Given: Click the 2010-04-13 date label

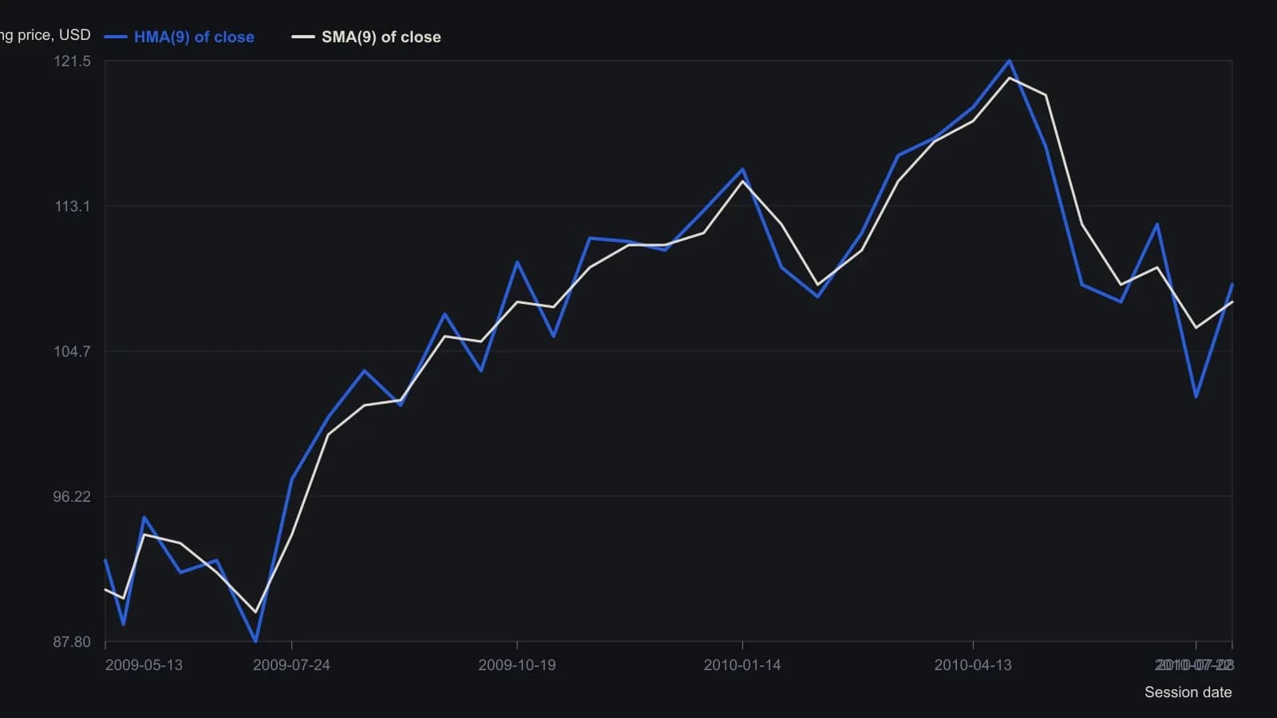Looking at the screenshot, I should coord(973,665).
